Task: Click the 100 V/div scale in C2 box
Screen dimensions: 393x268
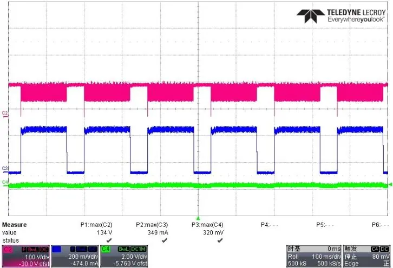Action: pos(37,257)
